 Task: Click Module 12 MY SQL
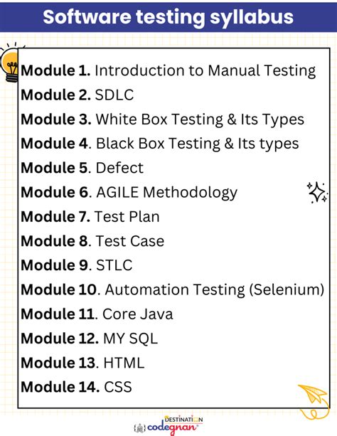[x=90, y=339]
